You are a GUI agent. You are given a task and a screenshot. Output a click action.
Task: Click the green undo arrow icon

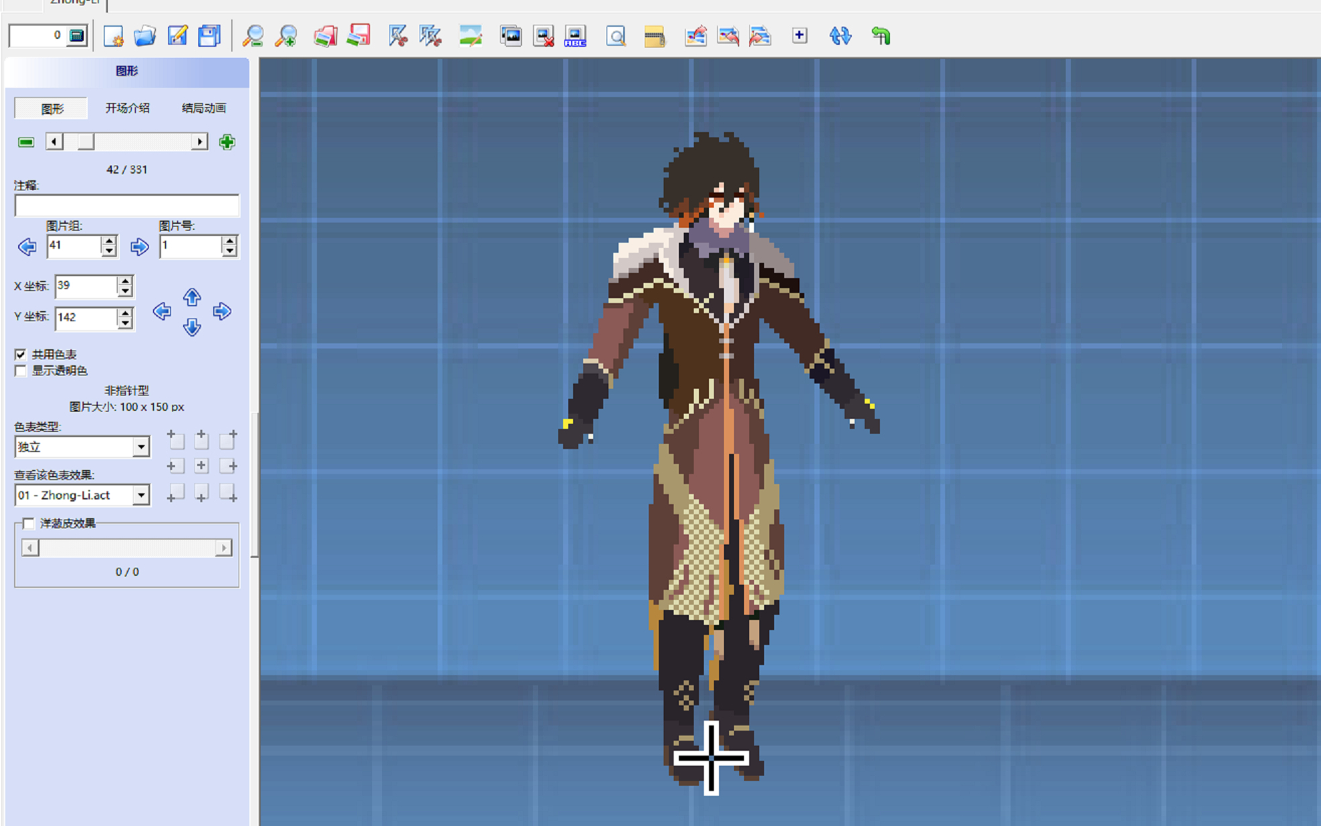tap(881, 36)
